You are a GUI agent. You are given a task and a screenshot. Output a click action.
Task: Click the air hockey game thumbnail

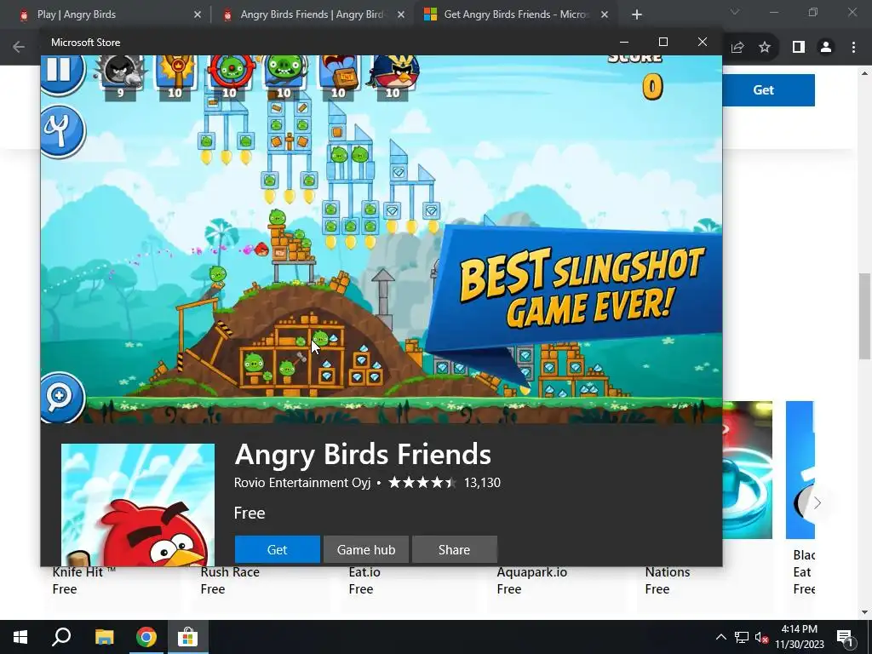[x=748, y=470]
